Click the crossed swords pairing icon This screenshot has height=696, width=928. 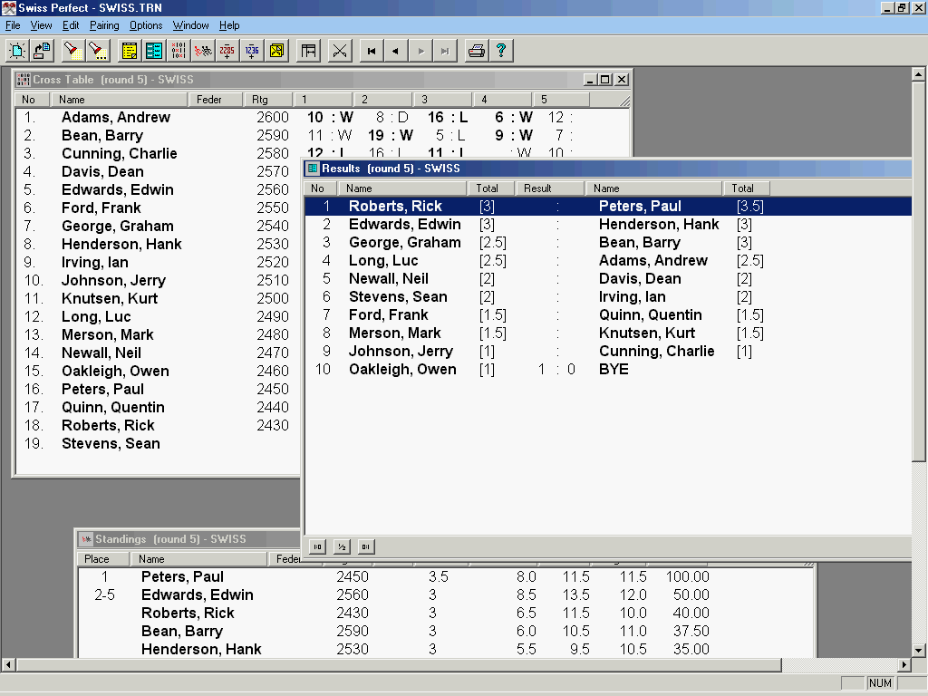coord(340,51)
